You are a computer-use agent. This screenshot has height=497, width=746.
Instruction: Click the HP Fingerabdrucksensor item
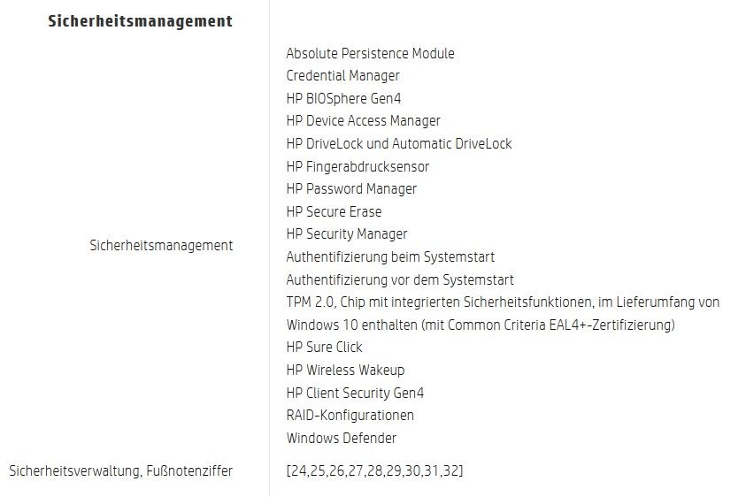click(x=358, y=166)
